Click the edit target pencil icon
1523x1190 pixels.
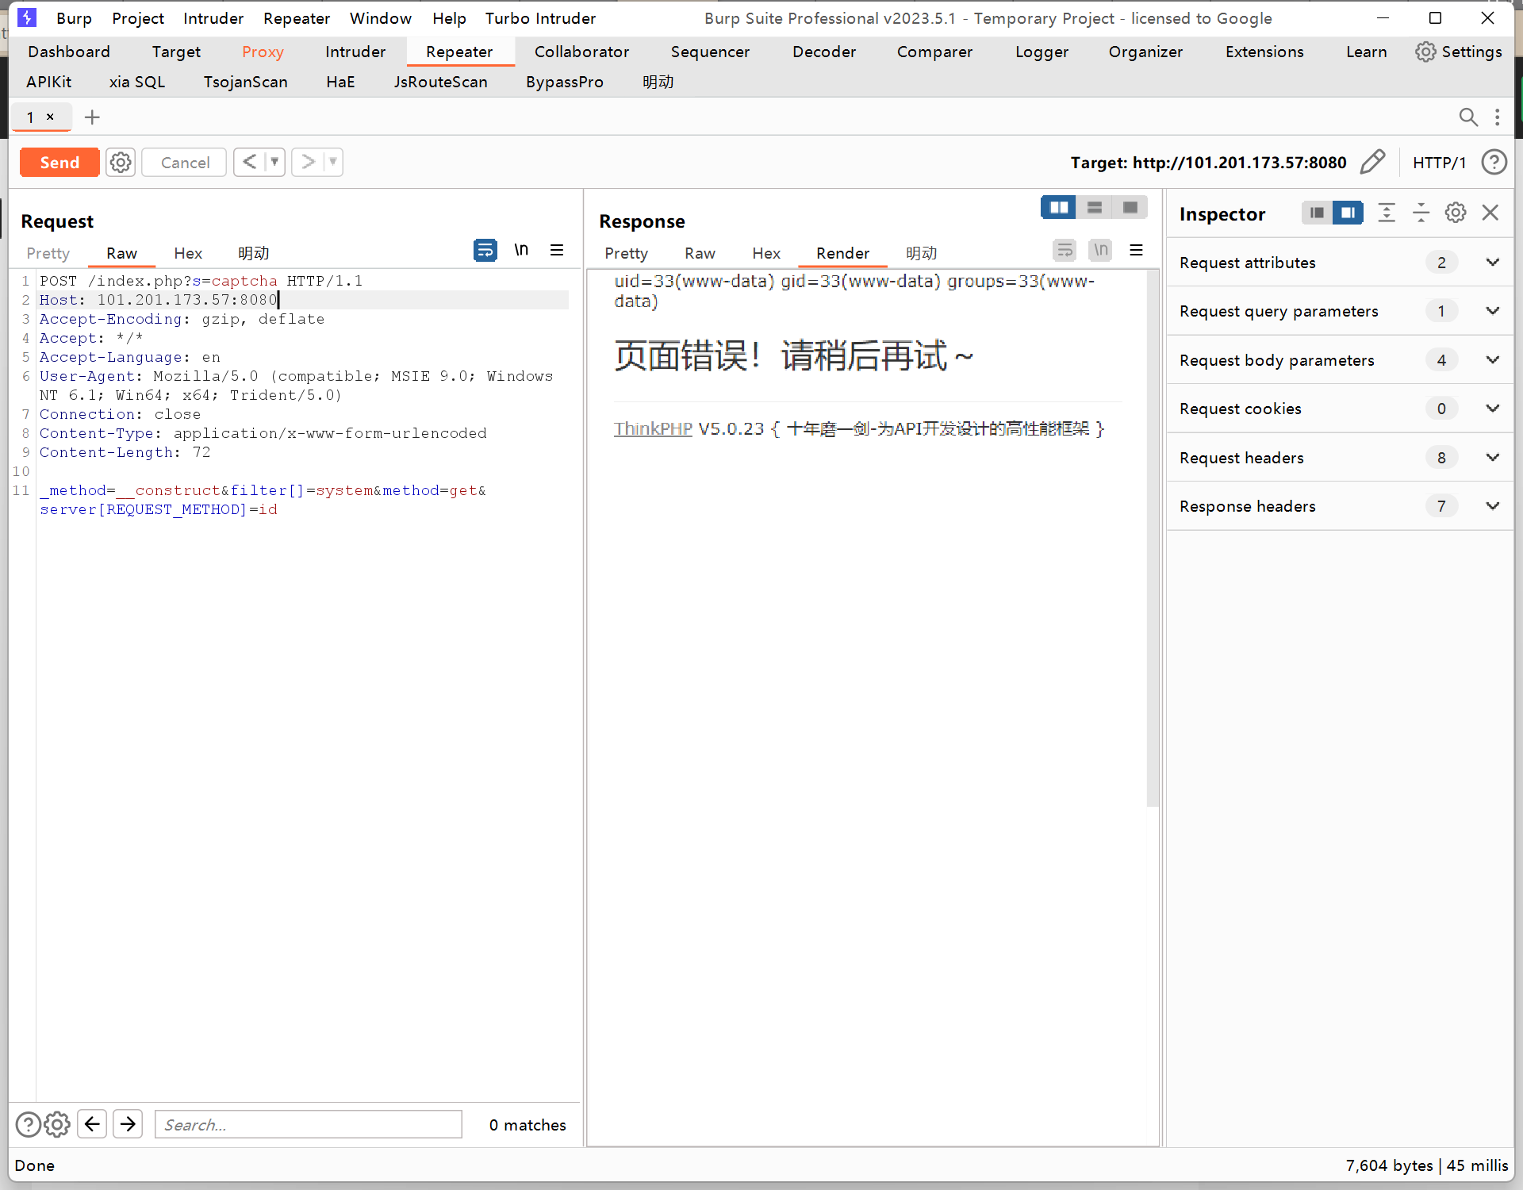tap(1372, 162)
